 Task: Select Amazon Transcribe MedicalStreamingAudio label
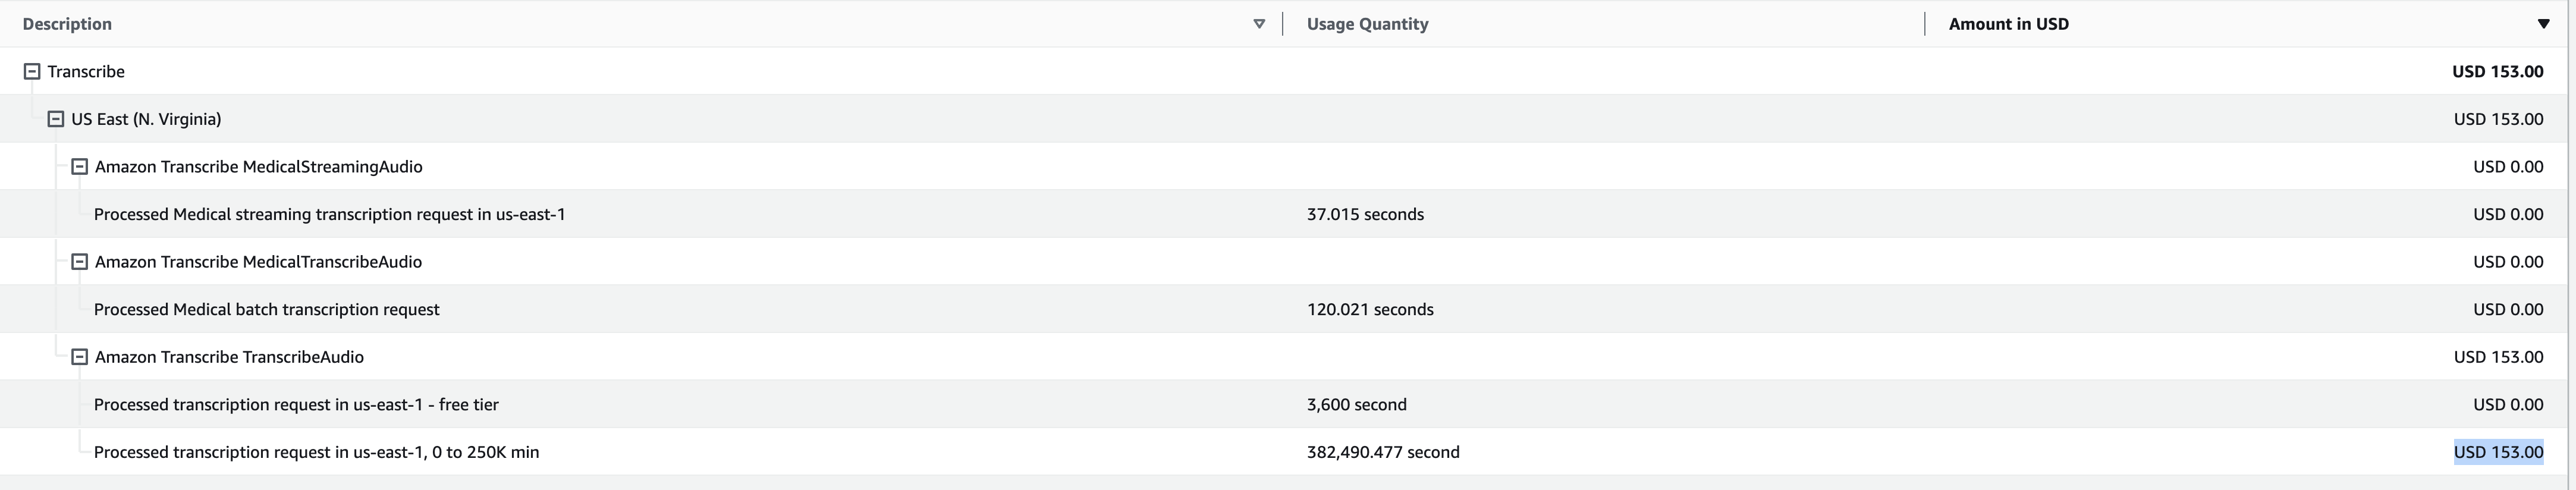click(x=258, y=166)
